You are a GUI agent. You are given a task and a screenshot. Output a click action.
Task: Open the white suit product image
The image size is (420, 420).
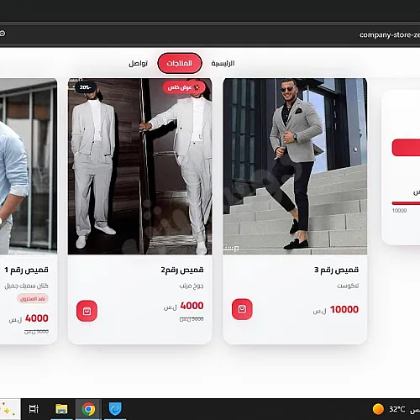point(139,166)
